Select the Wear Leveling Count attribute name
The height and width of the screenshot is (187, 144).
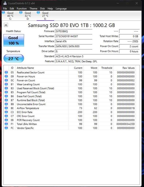28,84
